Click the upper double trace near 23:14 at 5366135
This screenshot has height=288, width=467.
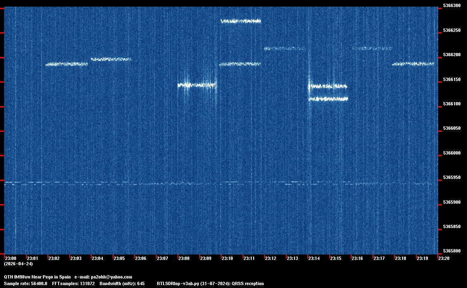coord(328,86)
